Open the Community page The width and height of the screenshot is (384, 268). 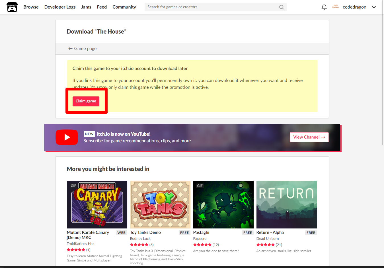click(124, 7)
